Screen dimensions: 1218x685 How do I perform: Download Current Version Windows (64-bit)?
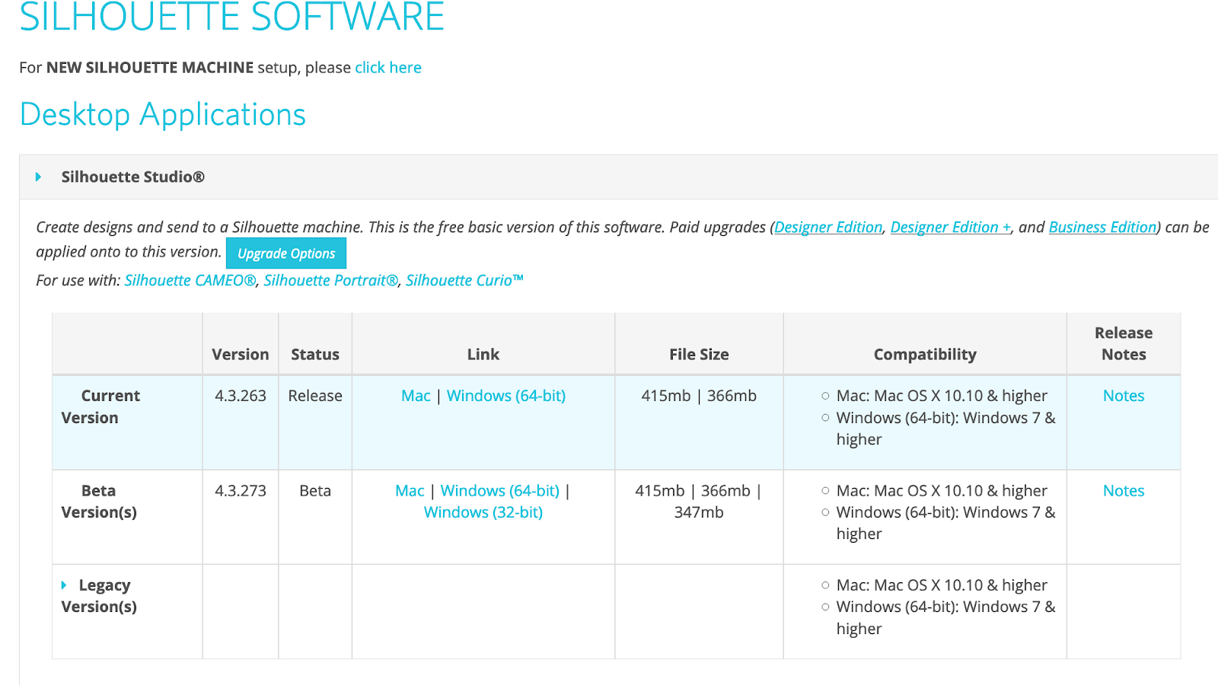point(506,396)
